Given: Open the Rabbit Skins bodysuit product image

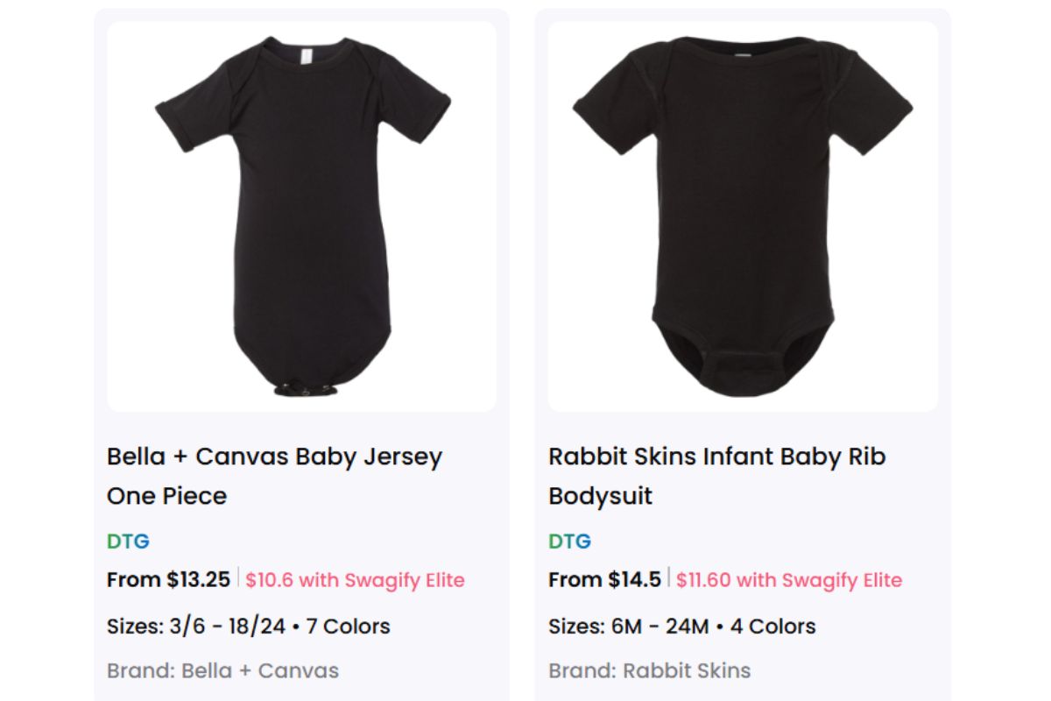Looking at the screenshot, I should click(743, 216).
